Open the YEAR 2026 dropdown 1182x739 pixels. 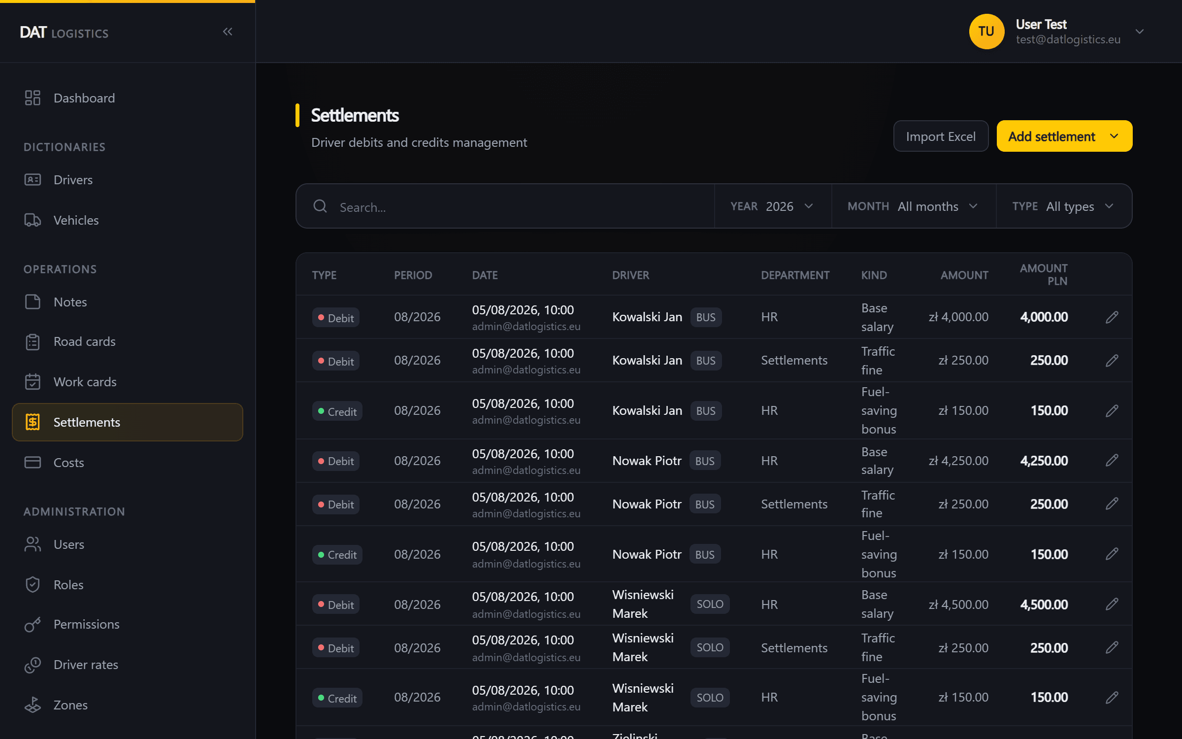(x=772, y=206)
